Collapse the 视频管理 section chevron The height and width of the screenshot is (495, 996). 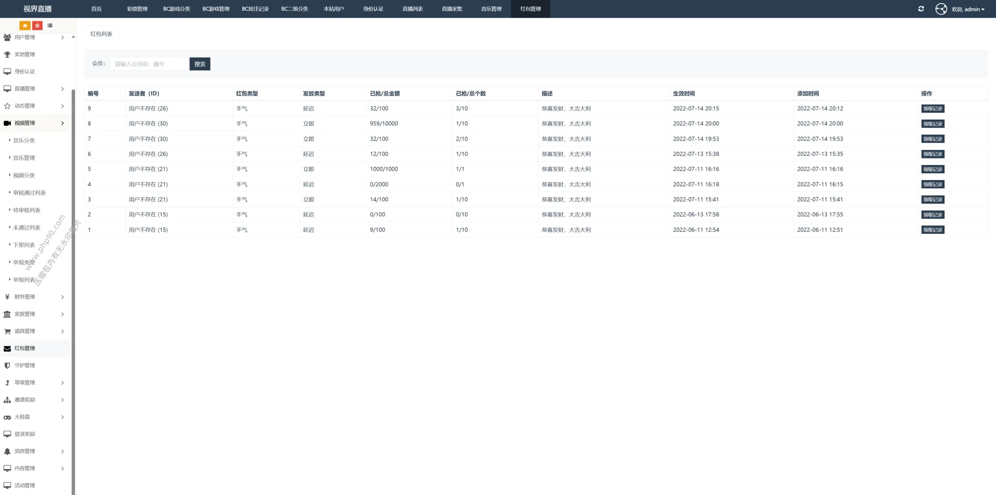point(62,123)
